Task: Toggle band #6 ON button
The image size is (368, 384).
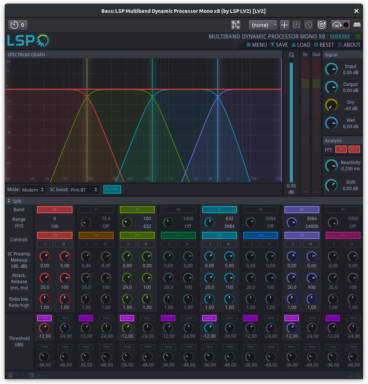Action: tap(302, 235)
